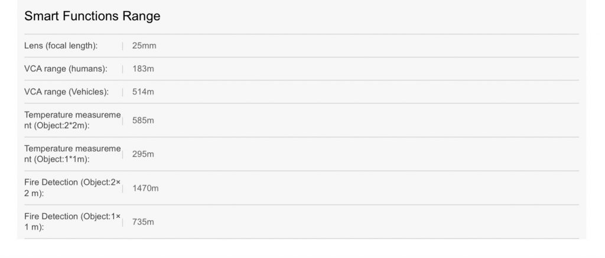Select Temperature measurement (Object:1*1m) label
The image size is (605, 258).
pyautogui.click(x=72, y=154)
